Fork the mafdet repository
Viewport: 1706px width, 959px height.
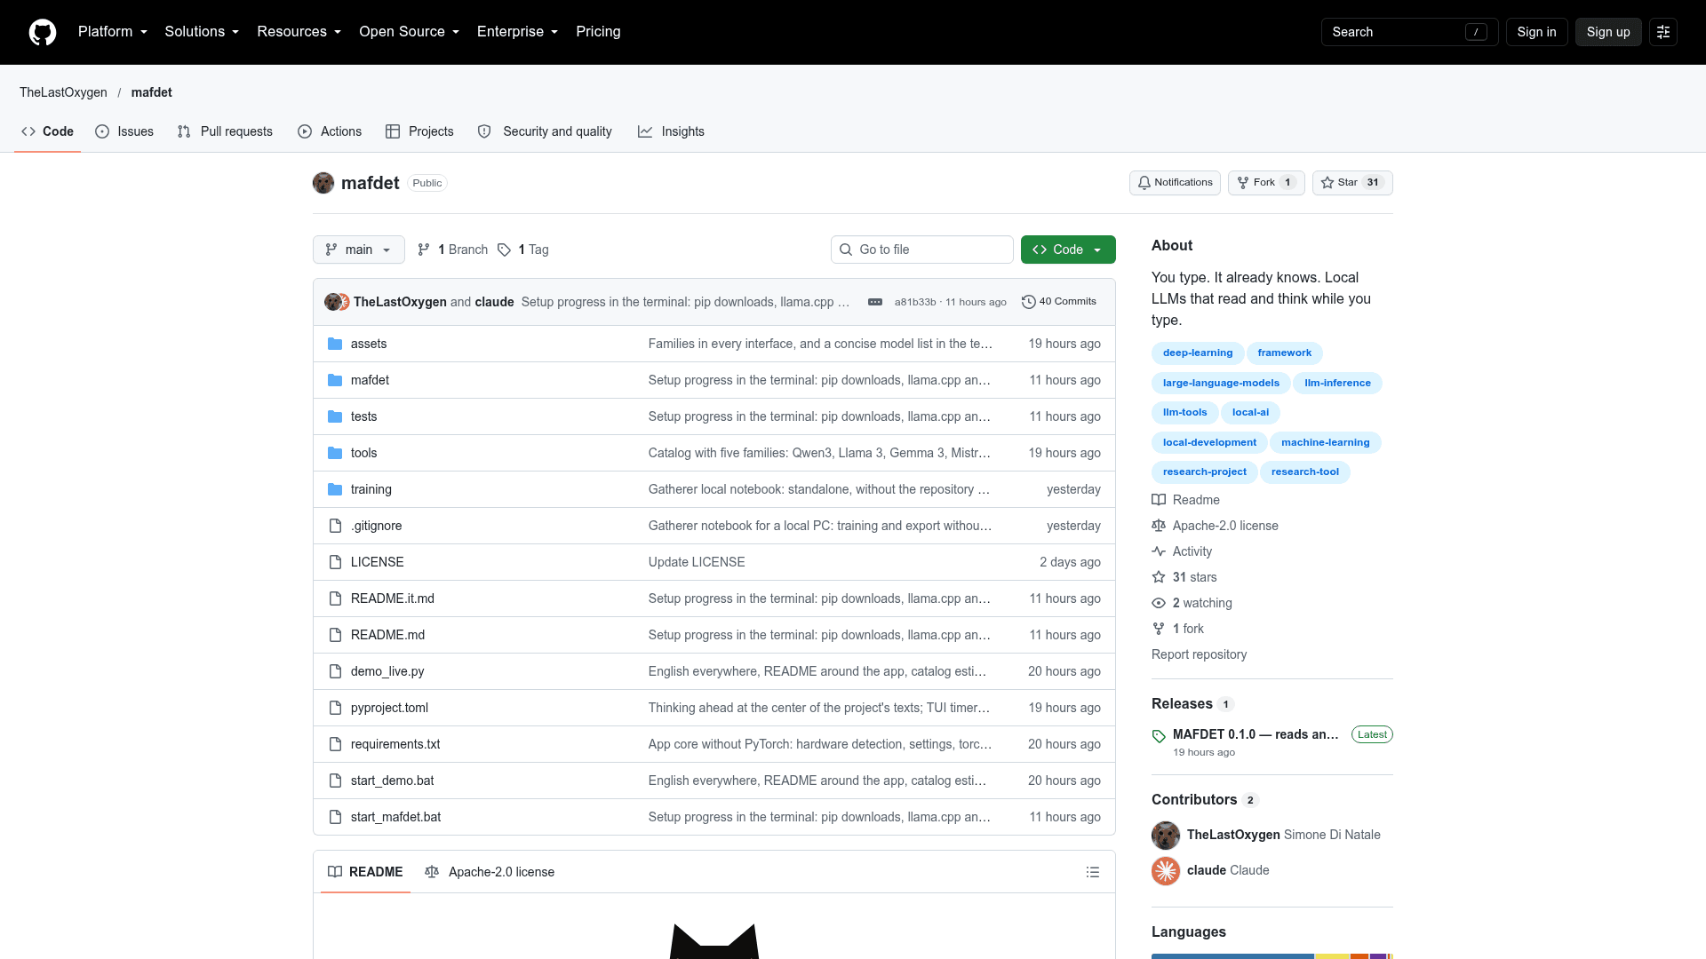coord(1266,183)
